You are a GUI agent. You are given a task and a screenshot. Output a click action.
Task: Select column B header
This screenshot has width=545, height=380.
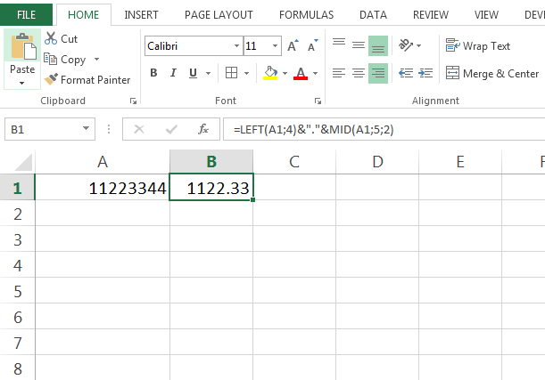pos(211,162)
